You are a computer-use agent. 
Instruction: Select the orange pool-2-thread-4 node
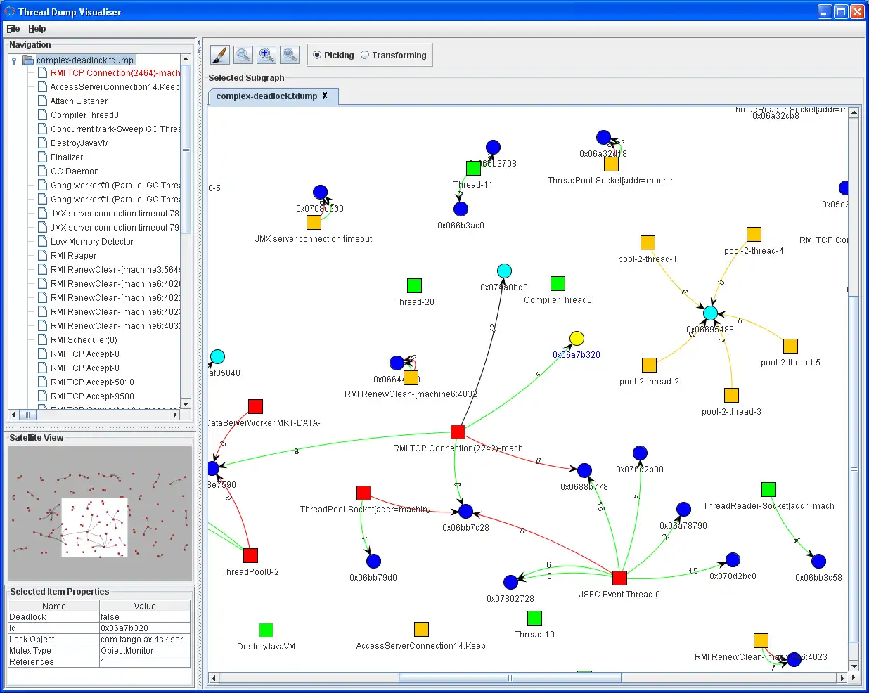754,234
